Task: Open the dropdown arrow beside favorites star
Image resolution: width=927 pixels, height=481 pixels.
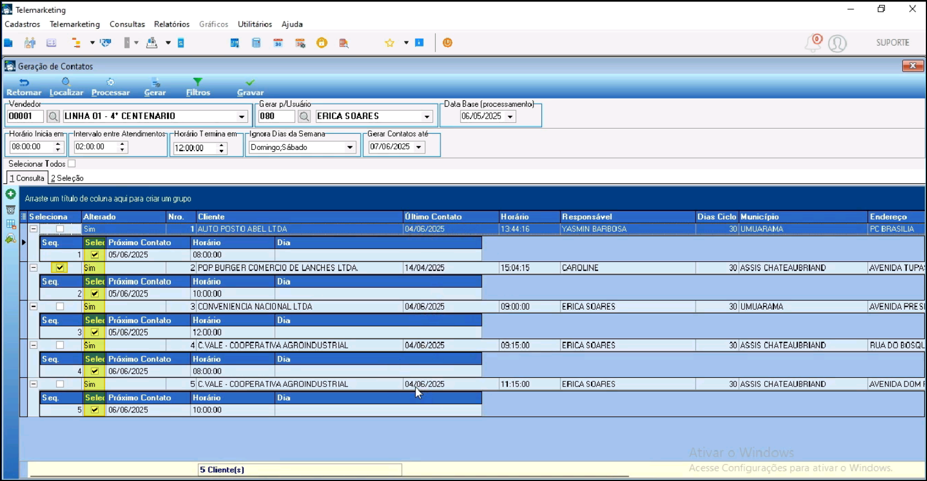Action: [406, 43]
